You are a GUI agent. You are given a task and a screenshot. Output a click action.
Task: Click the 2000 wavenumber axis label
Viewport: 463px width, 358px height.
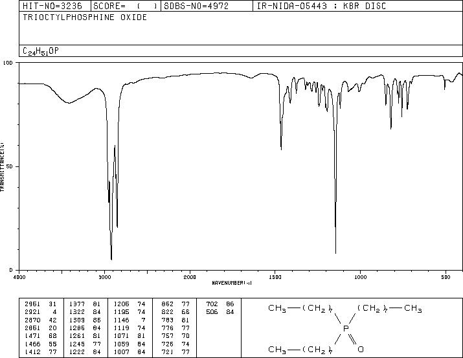coord(190,277)
